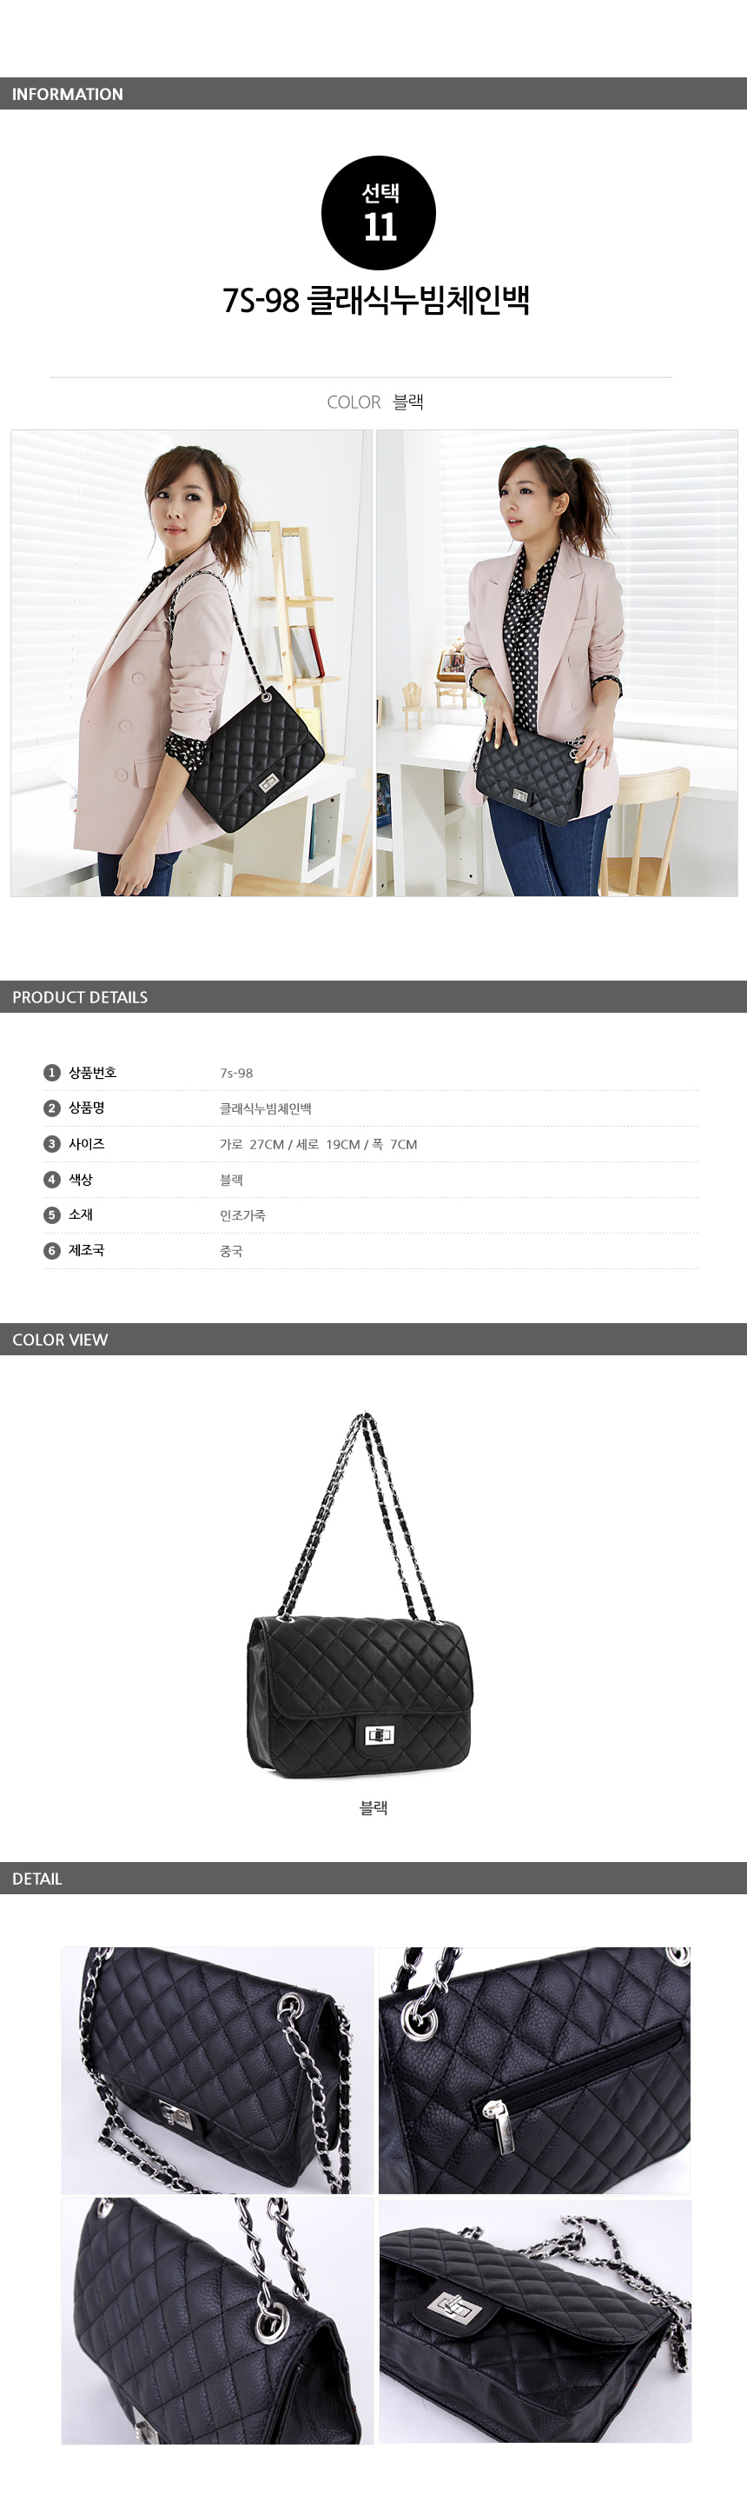The width and height of the screenshot is (747, 2508).
Task: Open the detail photo showing the zipper pocket
Action: click(534, 2070)
